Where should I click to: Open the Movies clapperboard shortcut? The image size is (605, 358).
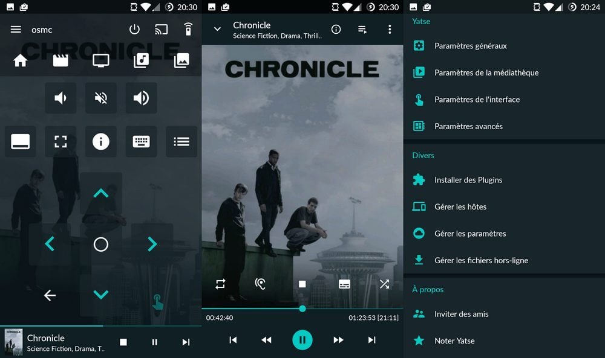coord(60,60)
